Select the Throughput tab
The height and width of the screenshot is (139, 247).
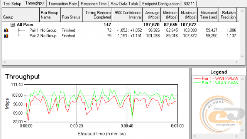point(35,3)
